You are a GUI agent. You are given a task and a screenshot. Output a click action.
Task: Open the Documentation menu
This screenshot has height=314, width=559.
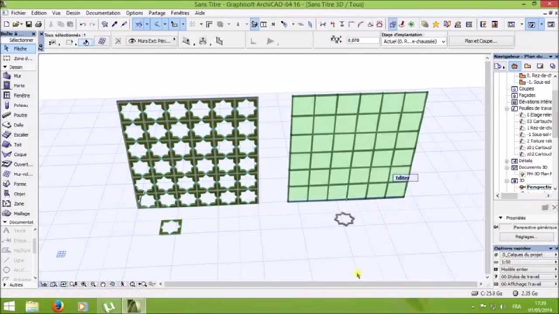click(103, 13)
